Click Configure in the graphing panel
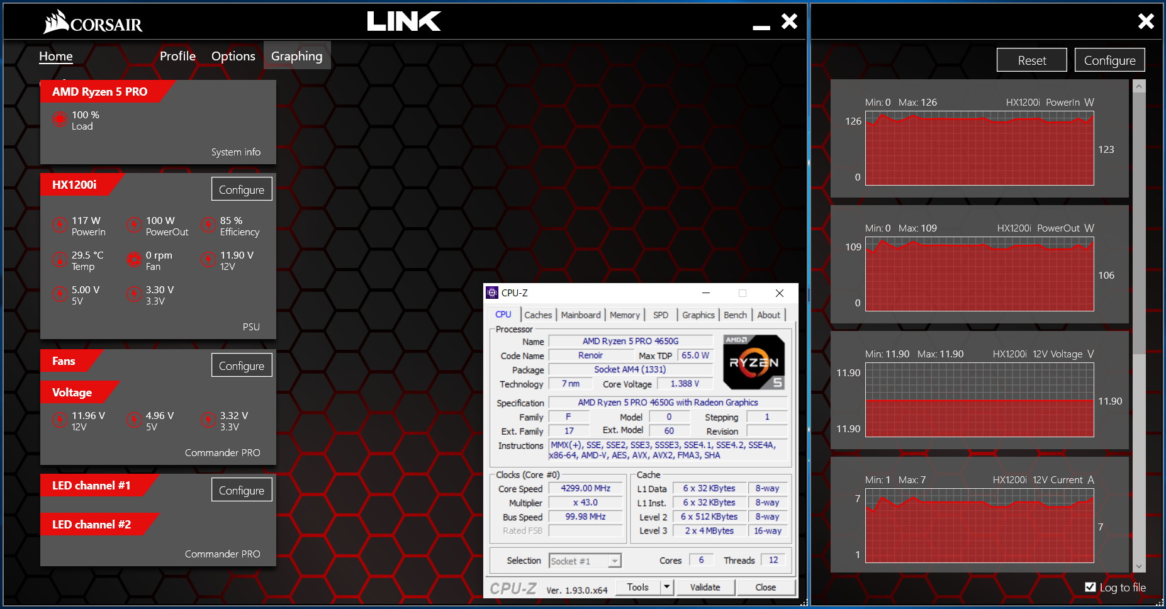The image size is (1166, 609). click(1109, 60)
